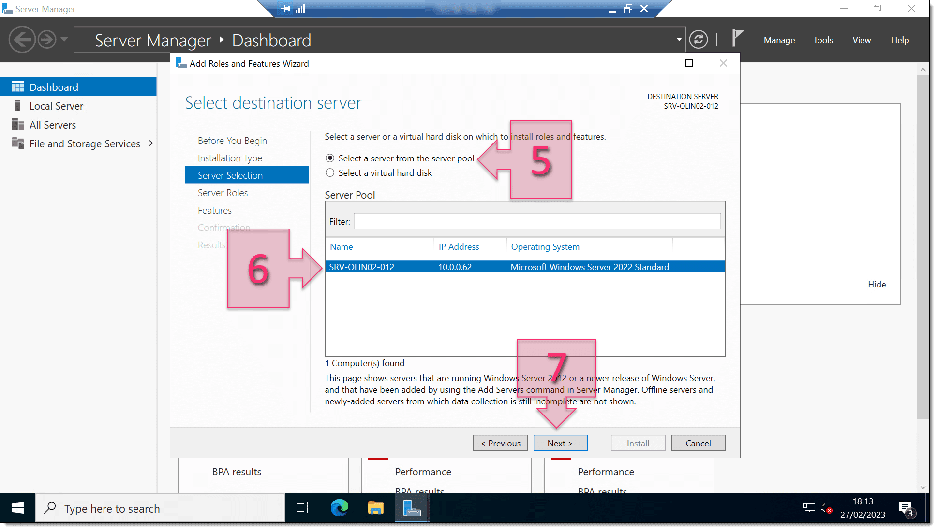Click the Server Manager taskbar icon
This screenshot has width=937, height=530.
coord(412,508)
